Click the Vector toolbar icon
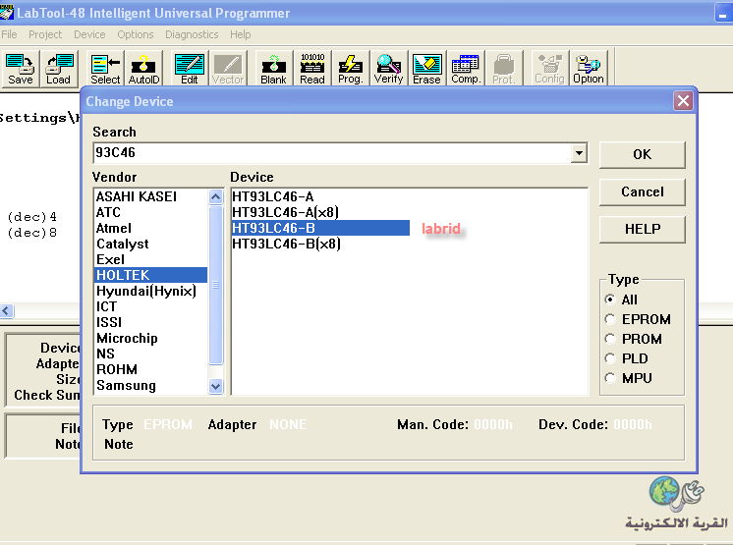 tap(228, 68)
